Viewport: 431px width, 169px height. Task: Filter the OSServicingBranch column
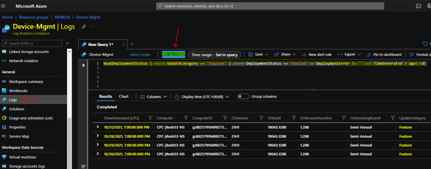(393, 118)
